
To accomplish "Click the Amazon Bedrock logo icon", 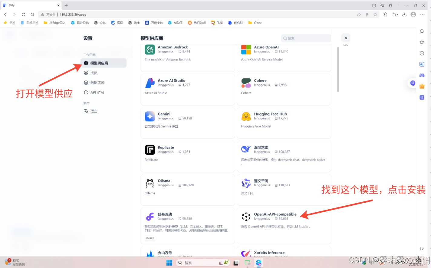I will (150, 50).
